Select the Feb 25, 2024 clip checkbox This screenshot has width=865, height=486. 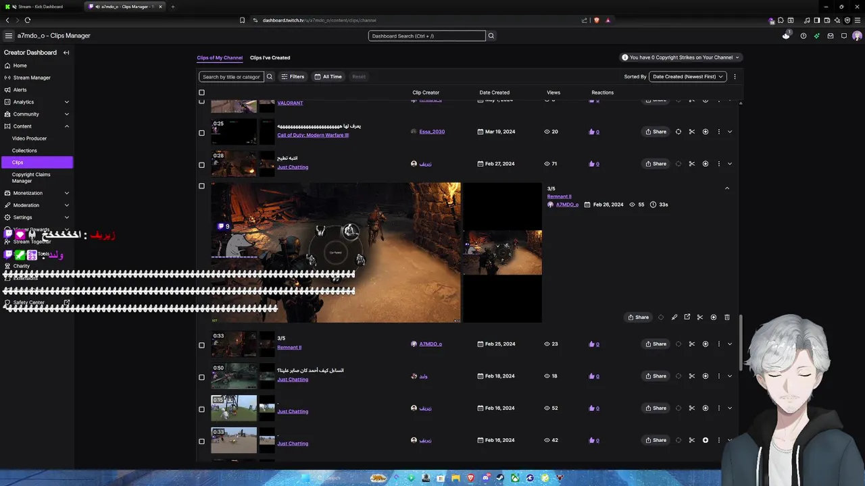click(201, 345)
